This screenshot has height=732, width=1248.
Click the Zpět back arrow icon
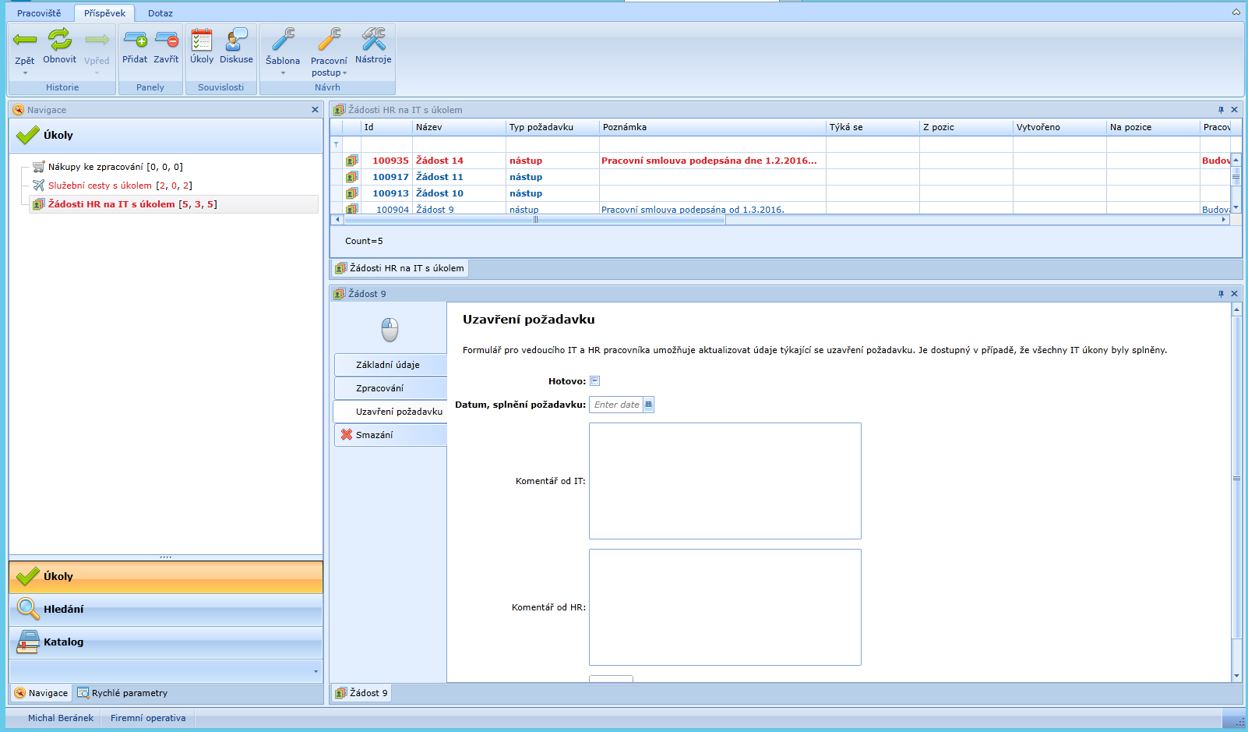(25, 40)
